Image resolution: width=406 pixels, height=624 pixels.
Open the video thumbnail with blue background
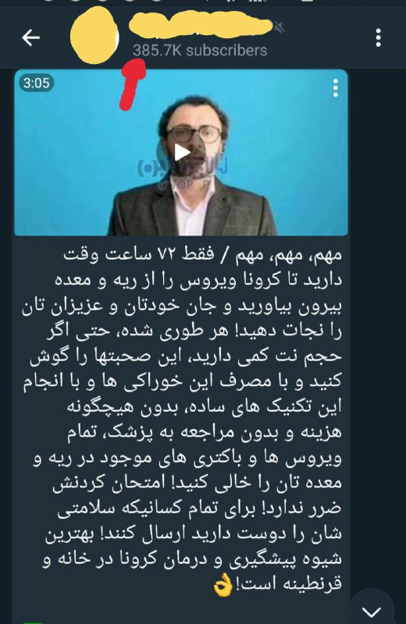click(x=181, y=153)
